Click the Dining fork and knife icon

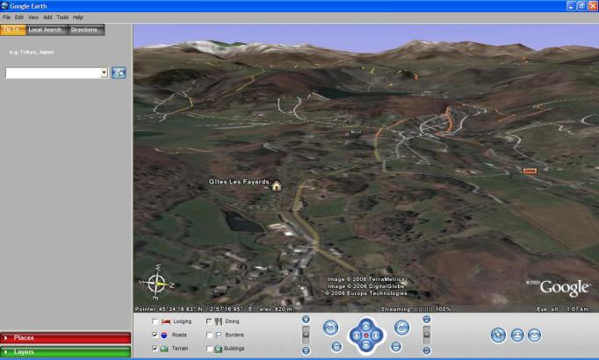(x=219, y=321)
